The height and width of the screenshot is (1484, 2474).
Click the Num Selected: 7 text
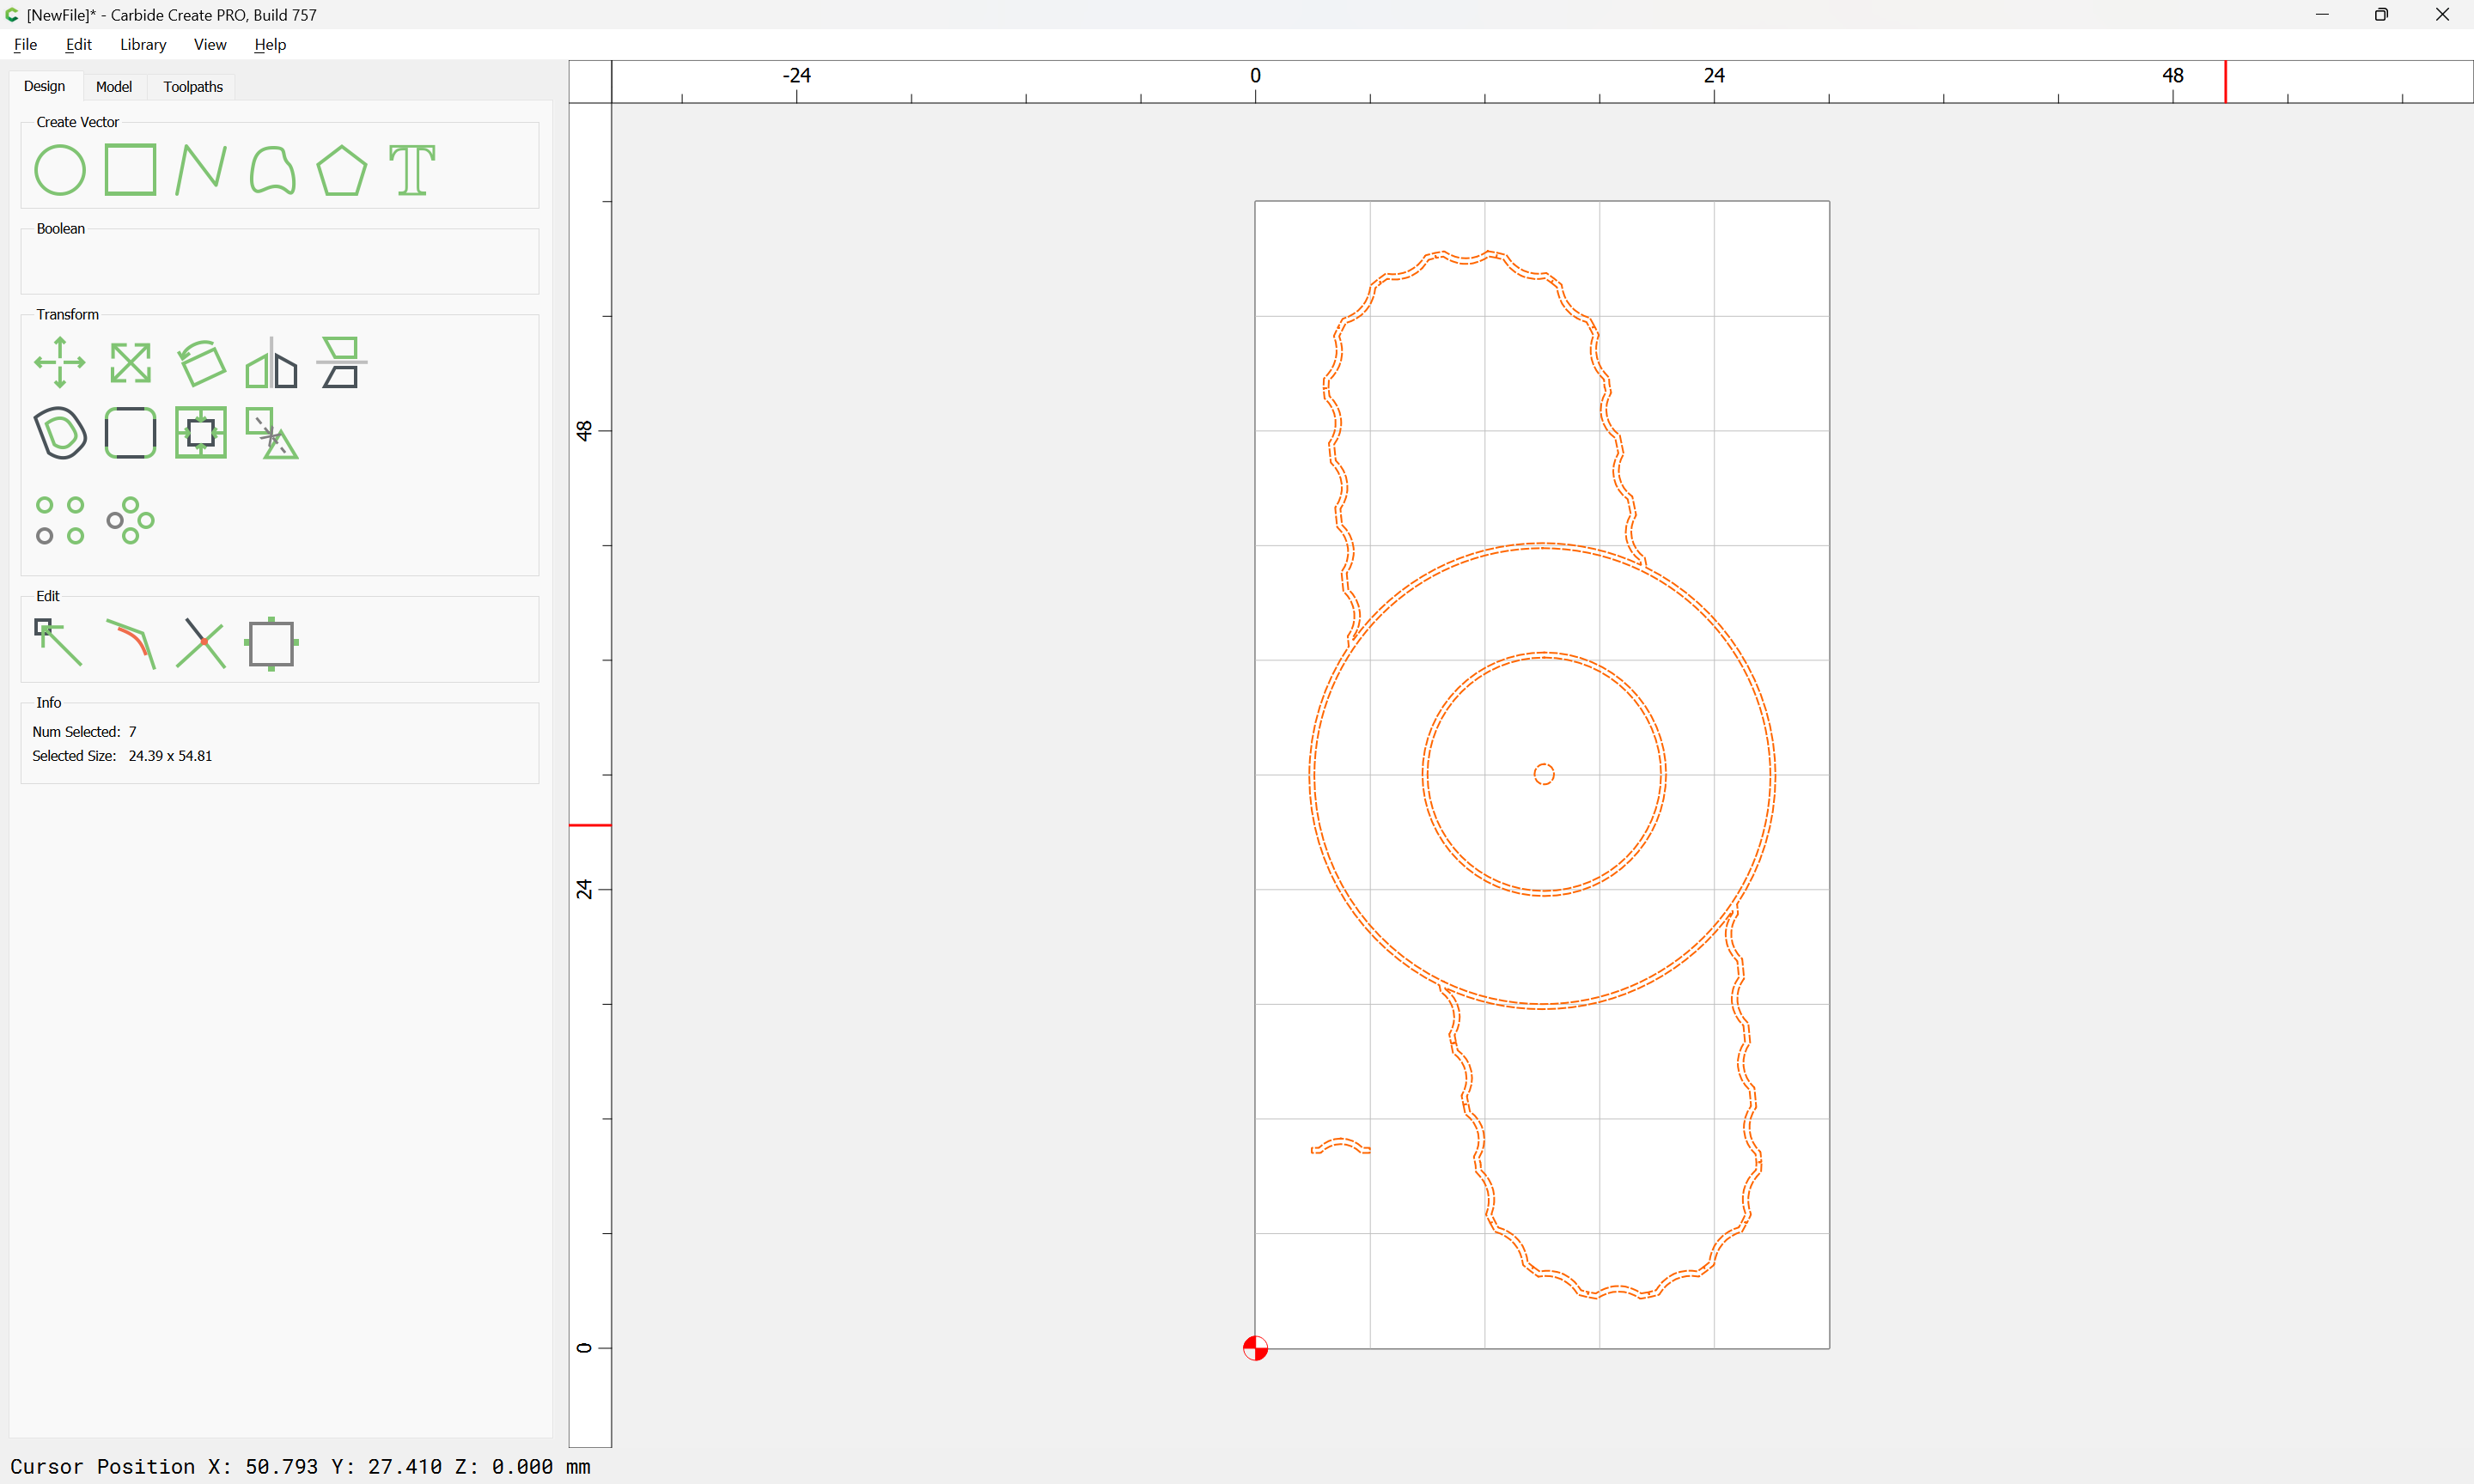click(84, 732)
